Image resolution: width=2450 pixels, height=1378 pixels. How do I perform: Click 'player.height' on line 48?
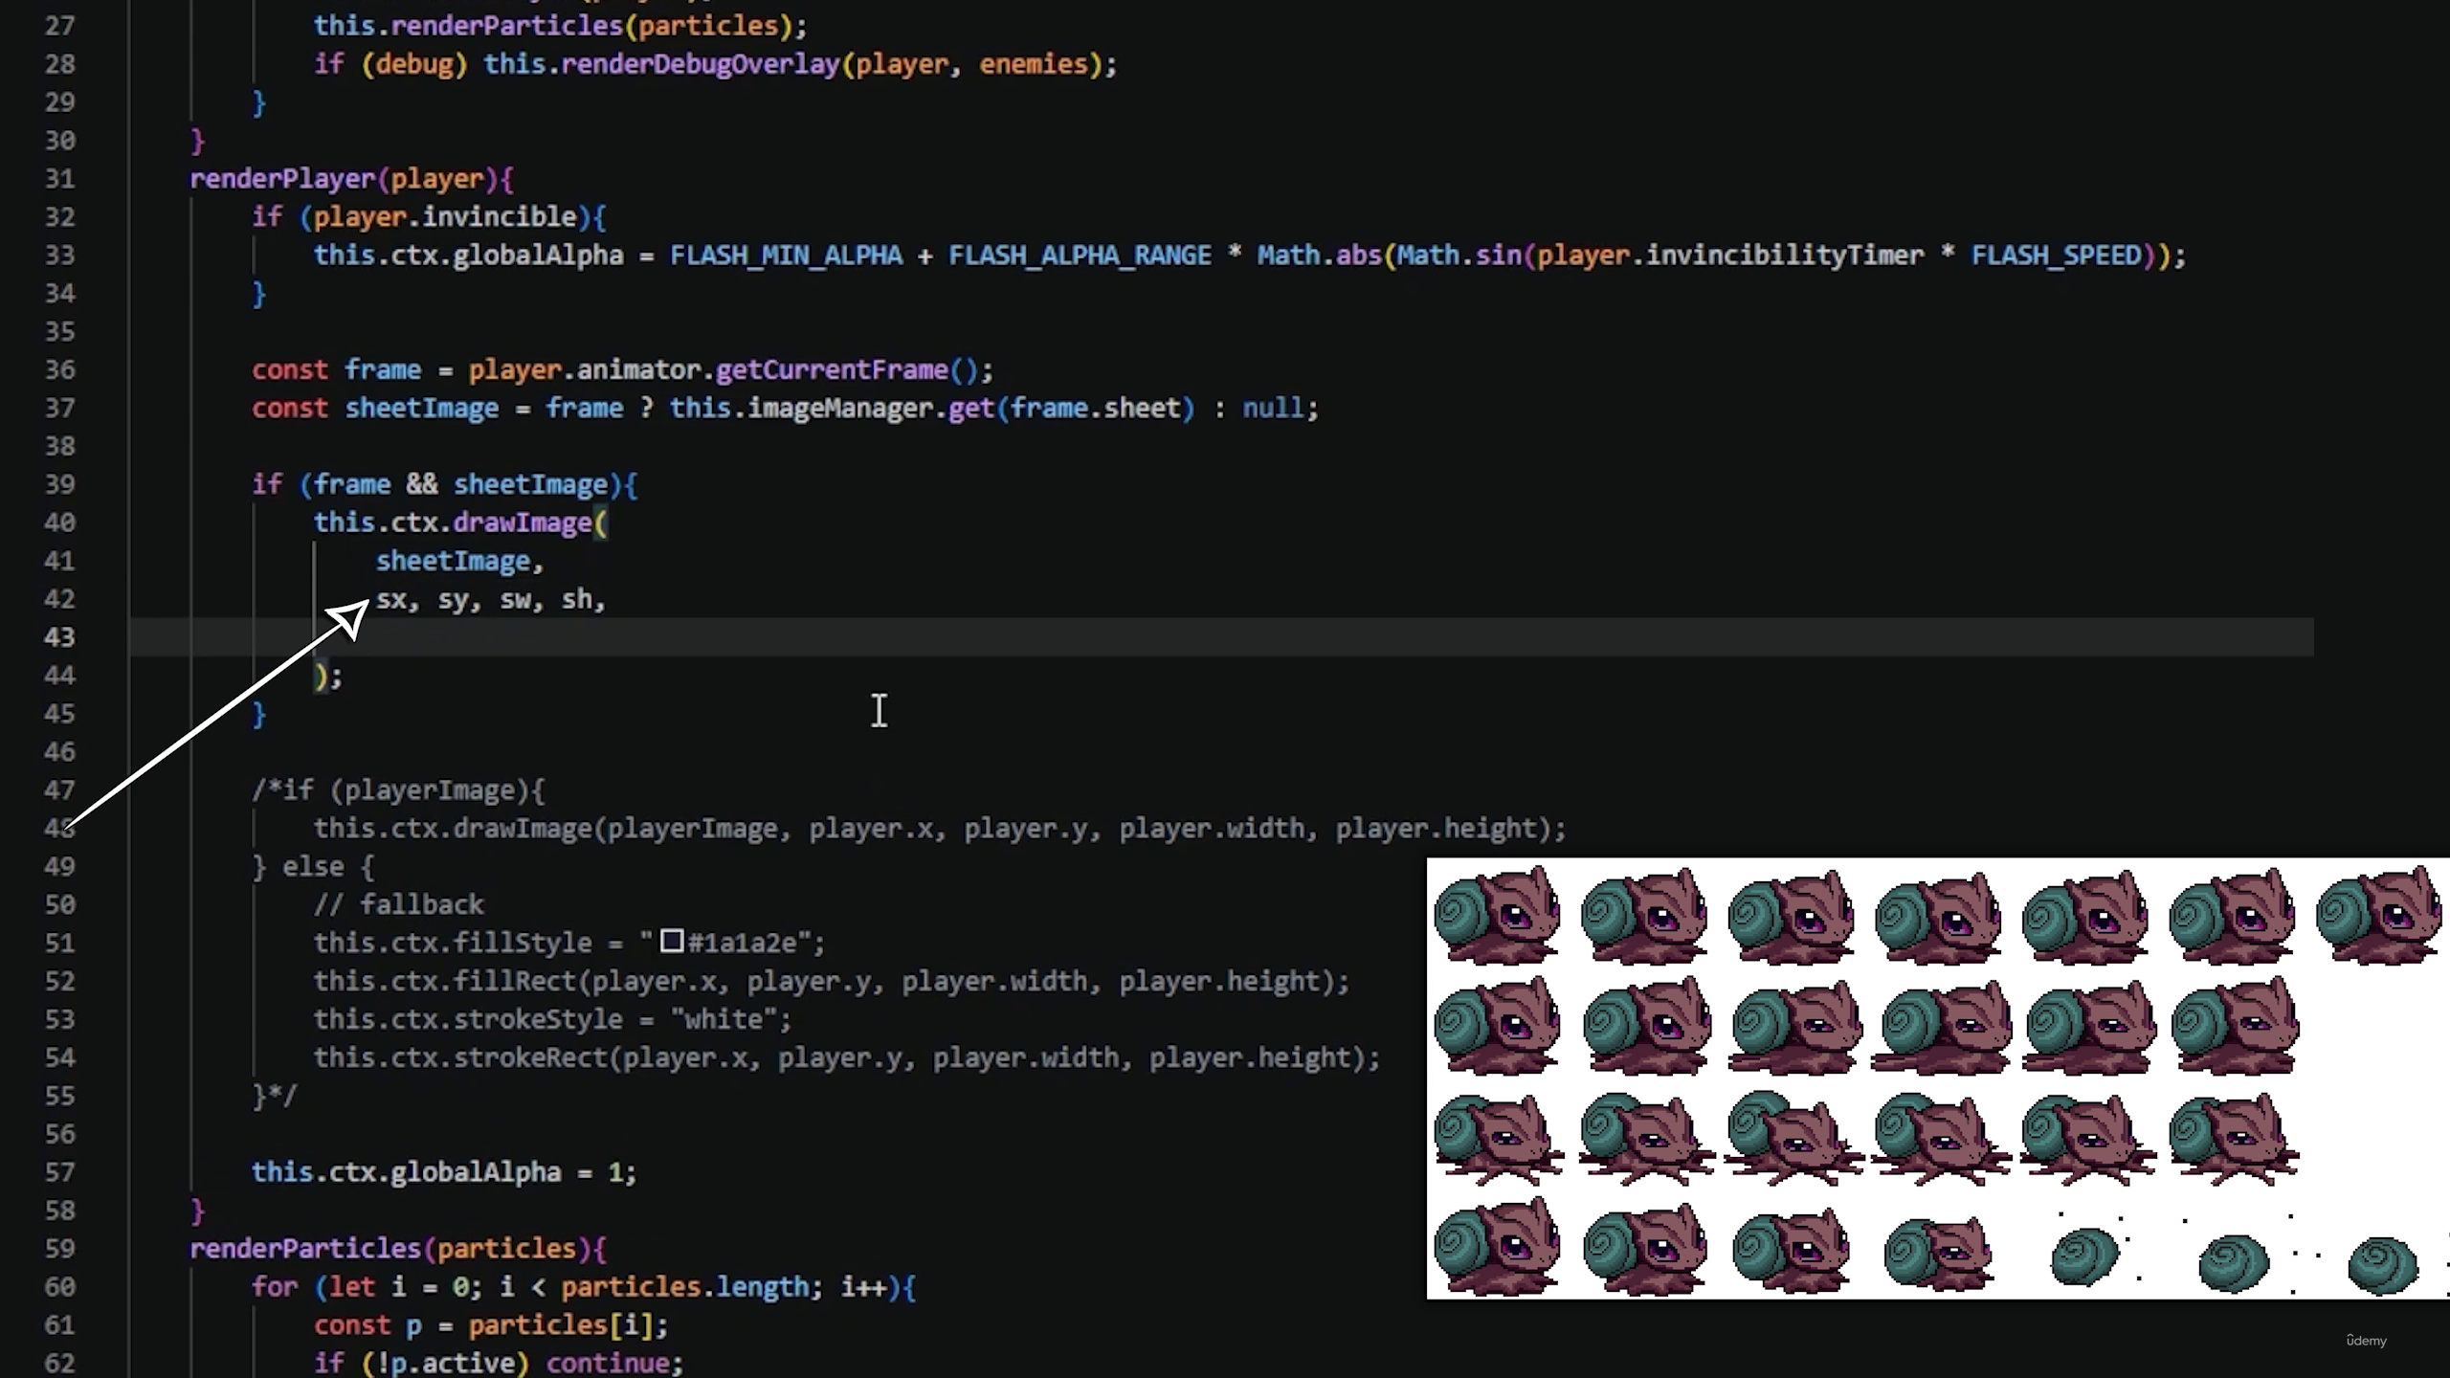(x=1436, y=829)
